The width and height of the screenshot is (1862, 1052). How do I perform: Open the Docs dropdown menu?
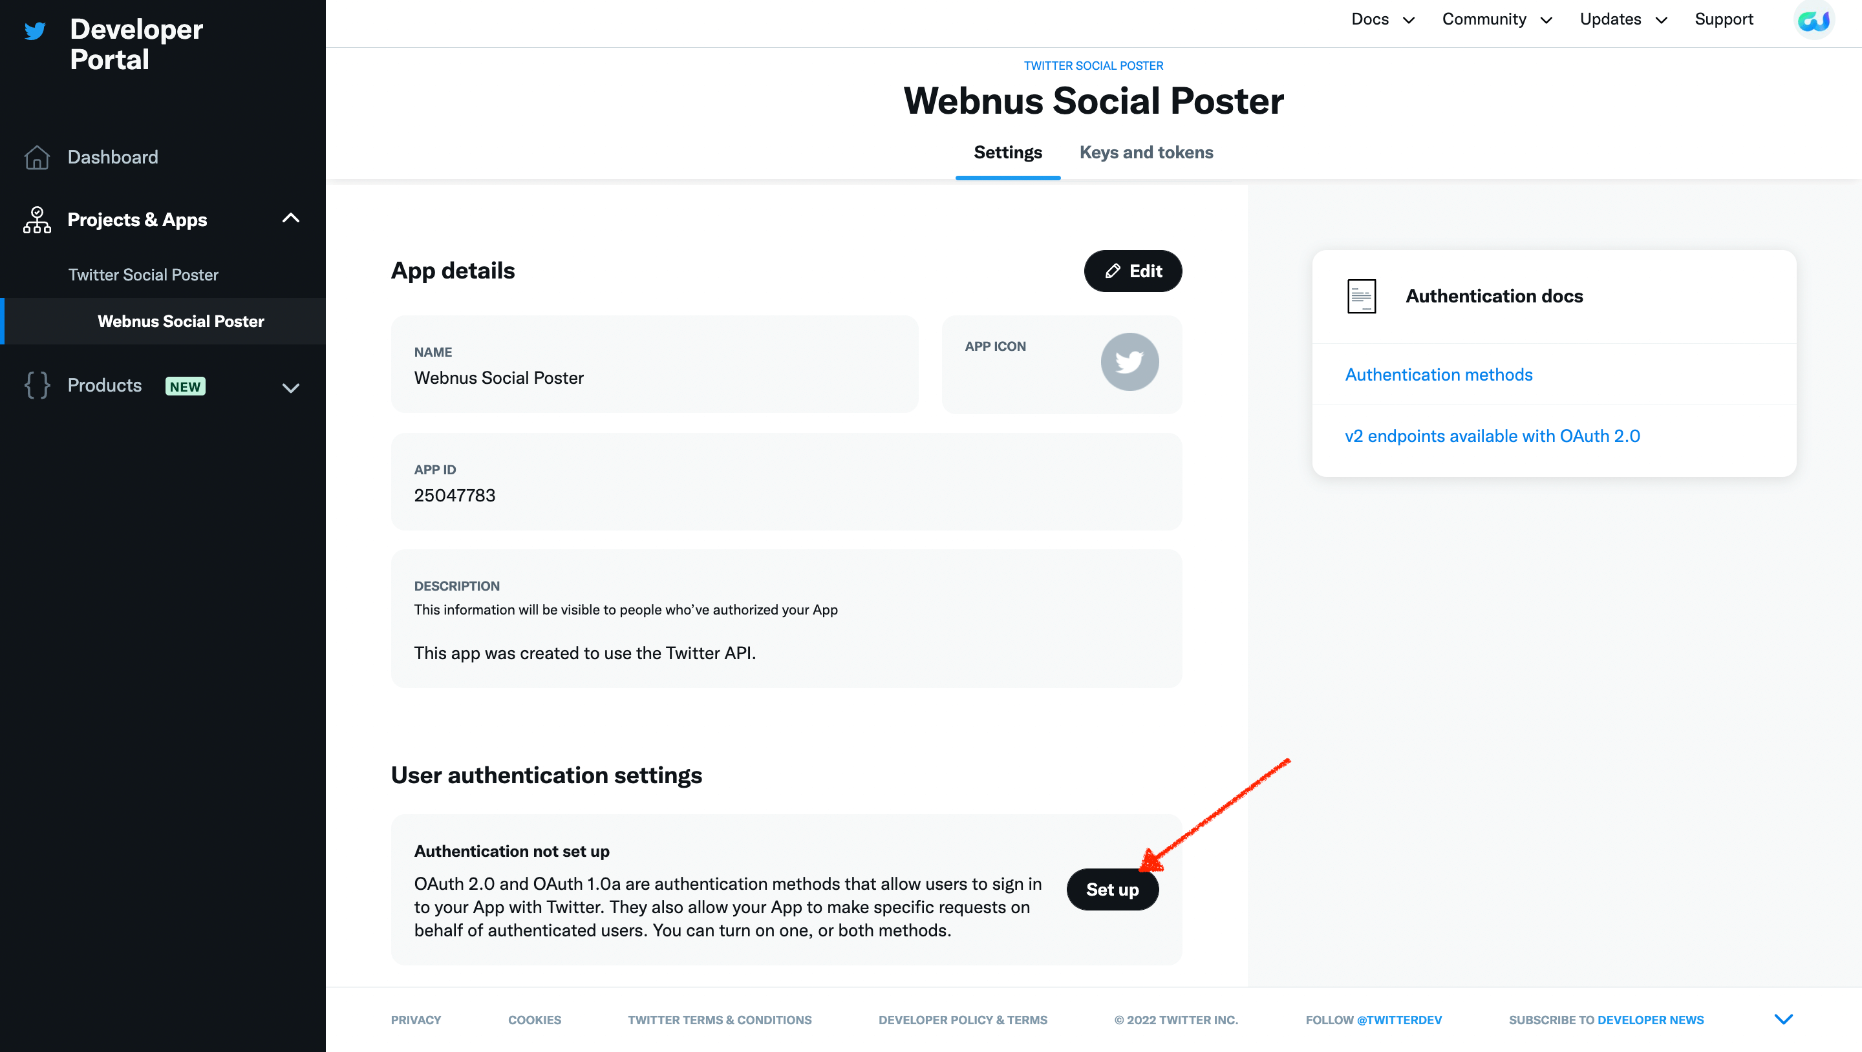coord(1382,19)
